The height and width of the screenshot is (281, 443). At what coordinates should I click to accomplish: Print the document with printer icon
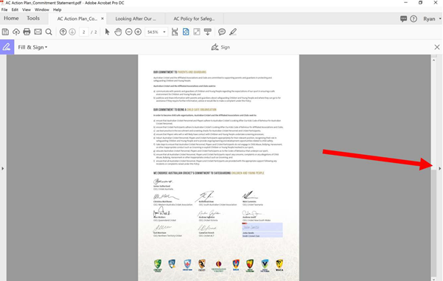27,32
